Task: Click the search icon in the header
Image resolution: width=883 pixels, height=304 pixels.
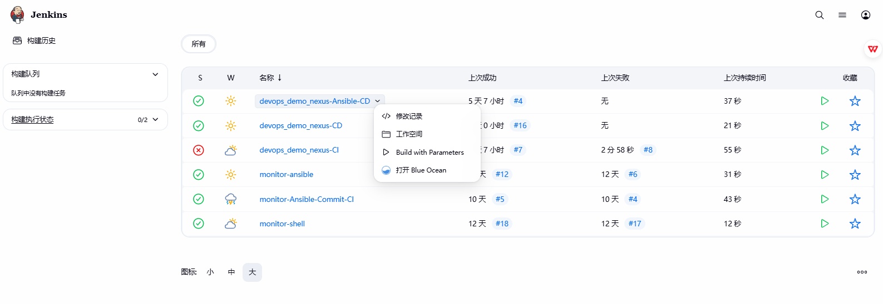Action: [819, 15]
